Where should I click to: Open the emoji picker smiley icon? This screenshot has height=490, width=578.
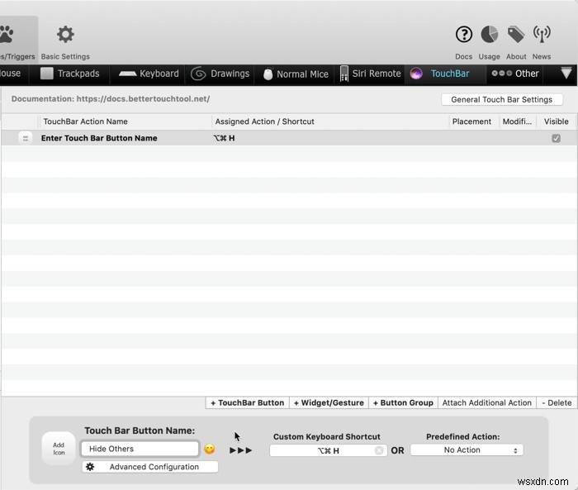[210, 450]
